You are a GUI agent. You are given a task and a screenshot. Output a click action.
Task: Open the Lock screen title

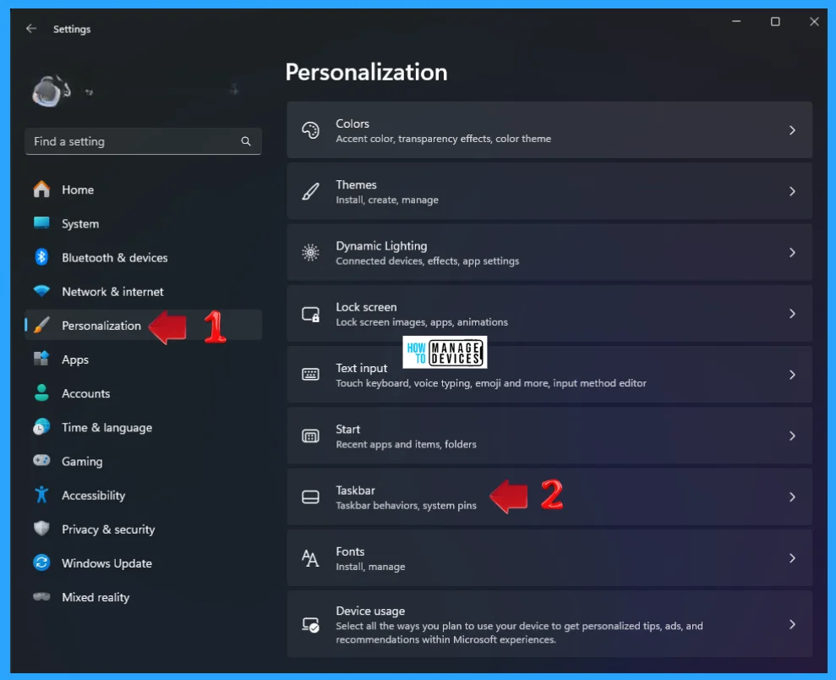366,307
